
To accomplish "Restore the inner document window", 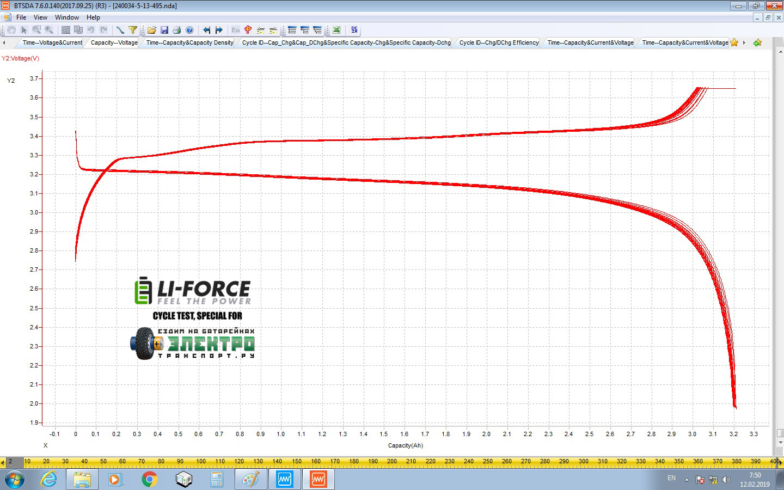I will (768, 17).
